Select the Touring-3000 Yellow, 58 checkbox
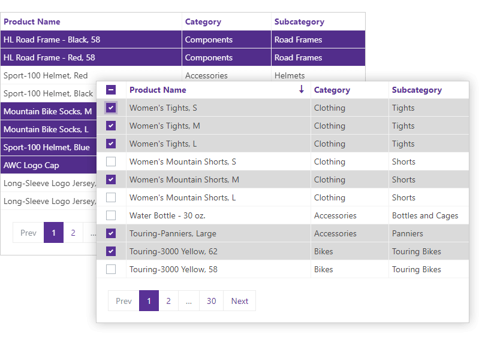The image size is (482, 347). tap(111, 269)
